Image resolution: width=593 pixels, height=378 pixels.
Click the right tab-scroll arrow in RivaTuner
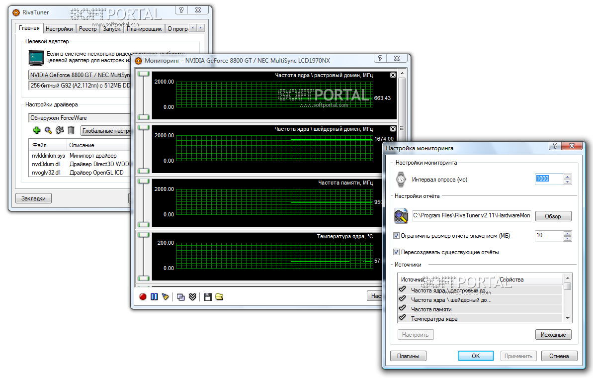coord(200,28)
